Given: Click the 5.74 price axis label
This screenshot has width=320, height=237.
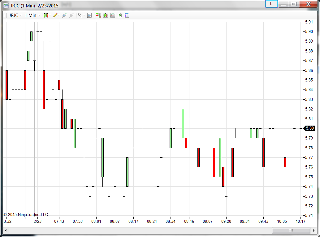Looking at the screenshot, I should point(309,187).
